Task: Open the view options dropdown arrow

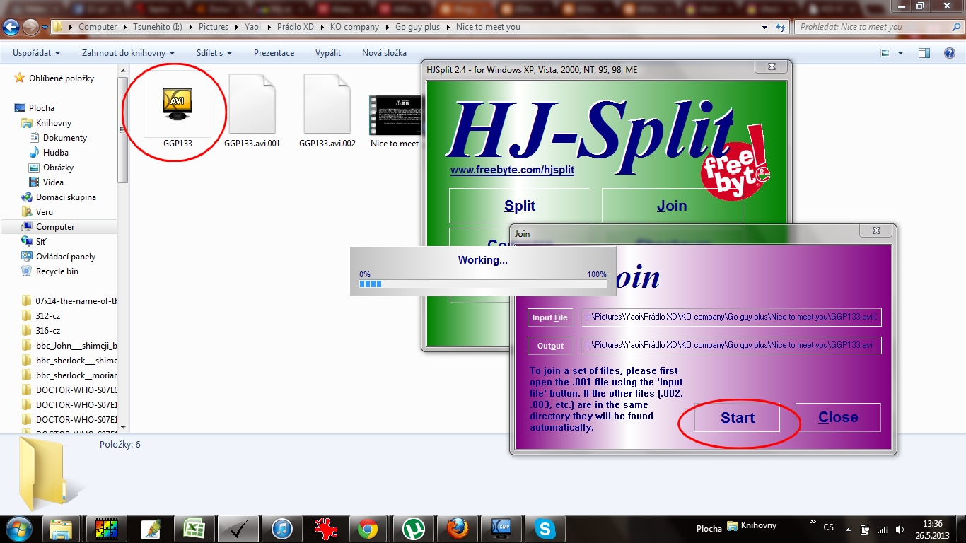Action: click(x=900, y=53)
